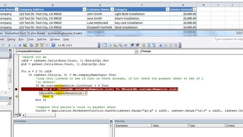
Task: Click code window horizontal scrollbar
Action: click(41, 115)
